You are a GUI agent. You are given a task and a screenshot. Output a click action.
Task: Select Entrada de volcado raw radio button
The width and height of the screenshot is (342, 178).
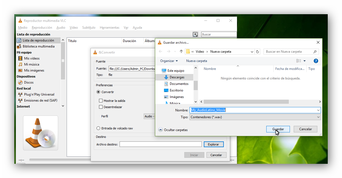[x=98, y=128]
